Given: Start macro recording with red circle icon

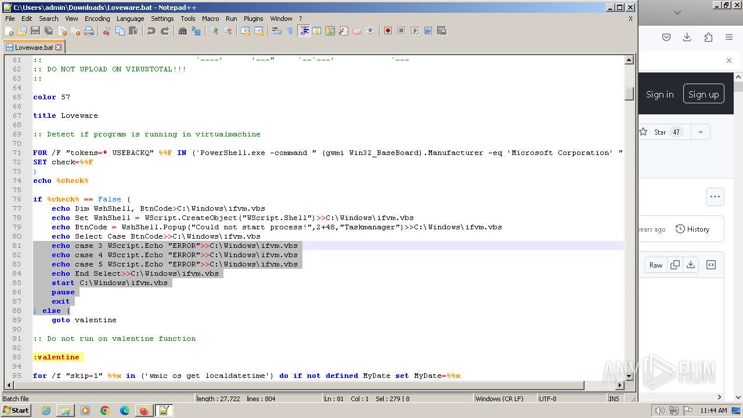Looking at the screenshot, I should [388, 31].
